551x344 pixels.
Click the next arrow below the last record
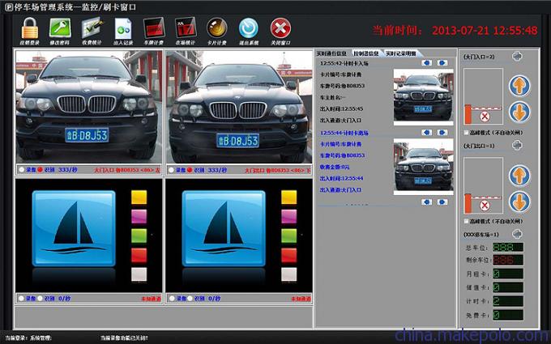pyautogui.click(x=442, y=202)
